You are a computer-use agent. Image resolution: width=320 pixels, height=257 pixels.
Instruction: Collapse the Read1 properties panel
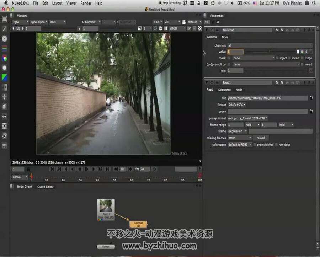(207, 82)
